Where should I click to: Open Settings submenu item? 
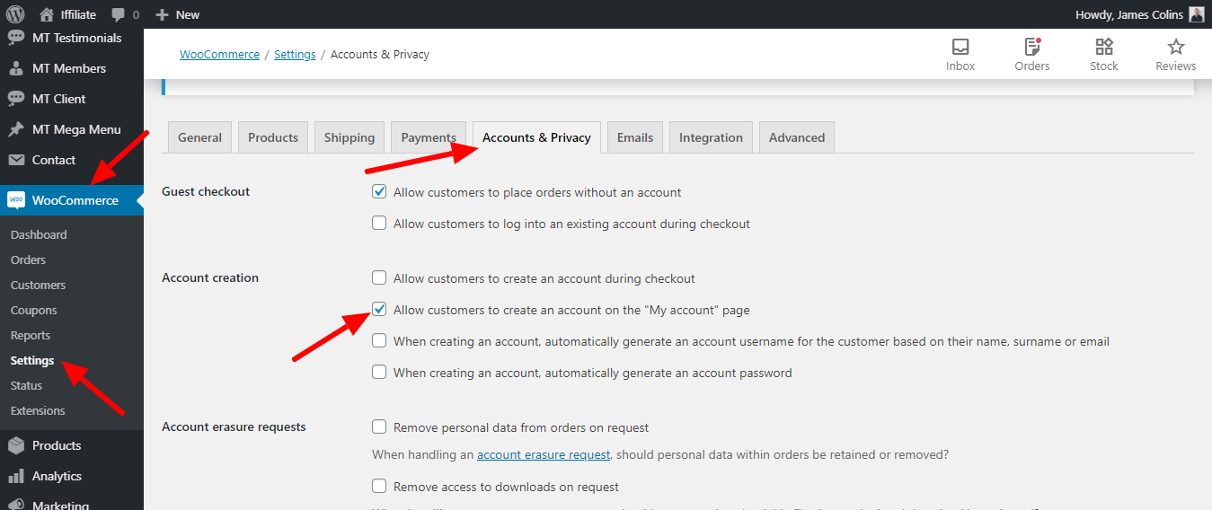pos(32,360)
